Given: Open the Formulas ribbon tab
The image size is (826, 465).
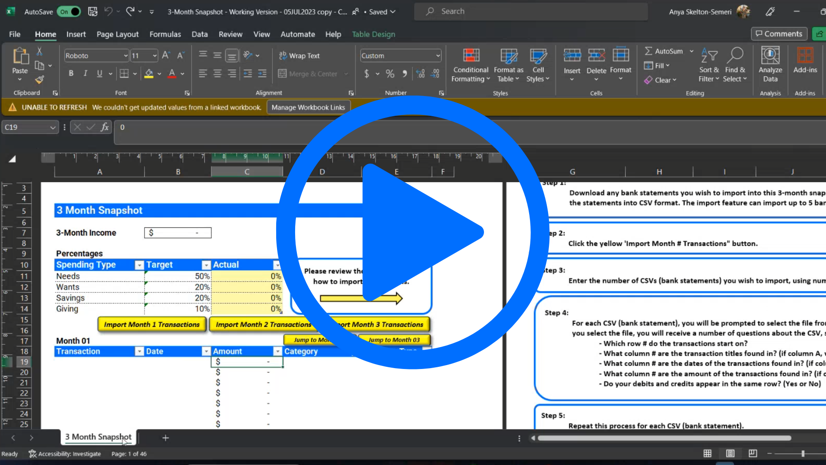Looking at the screenshot, I should click(x=165, y=34).
